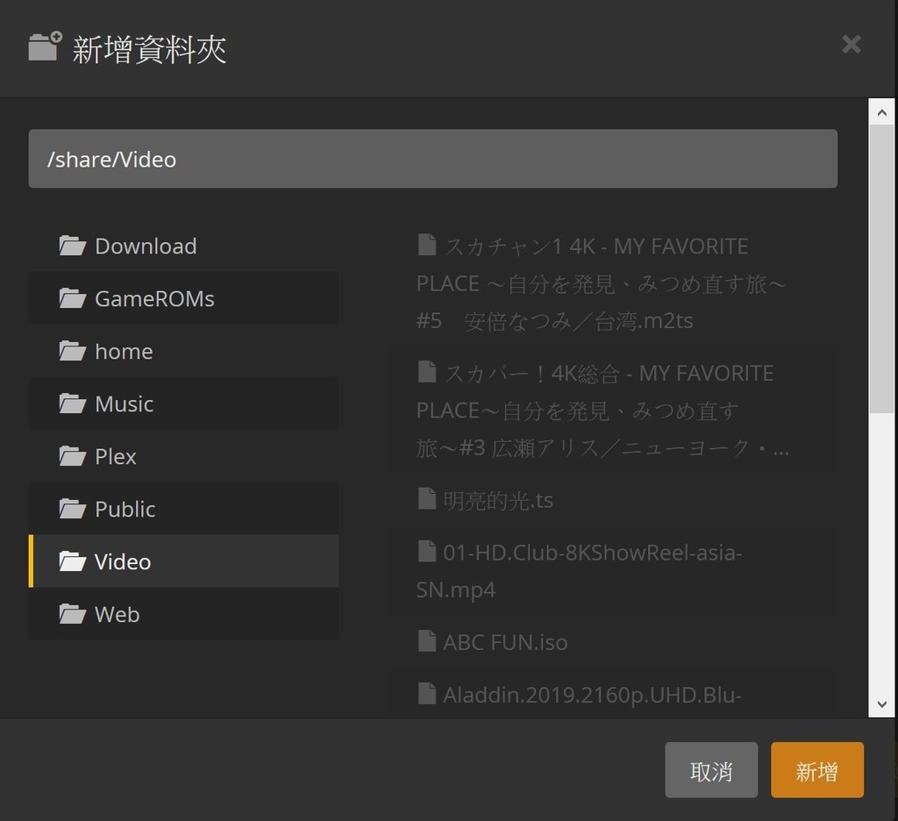Click the Aladdin.2019.2160p.UHD.Blu- file name

[592, 695]
